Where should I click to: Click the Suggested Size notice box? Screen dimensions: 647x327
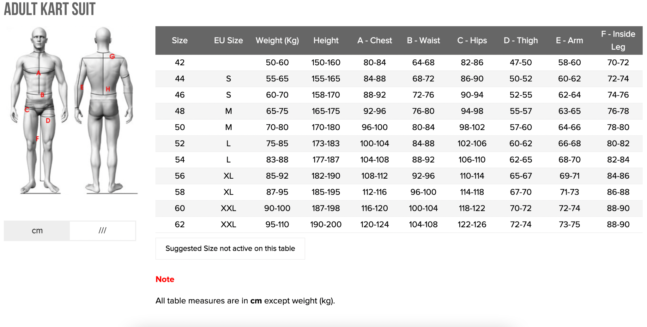pos(230,249)
